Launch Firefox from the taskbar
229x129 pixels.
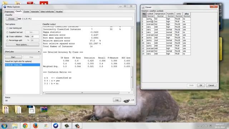tap(35, 126)
